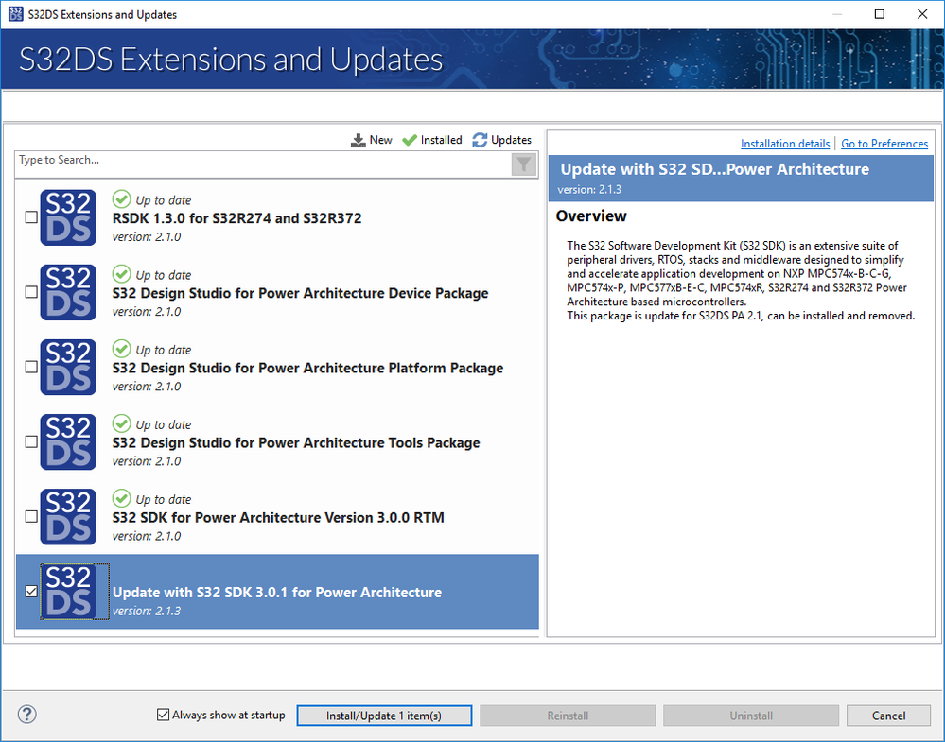Screen dimensions: 945x742
Task: Click Up to date status icon for RSDK 1.3.0
Action: tap(121, 198)
